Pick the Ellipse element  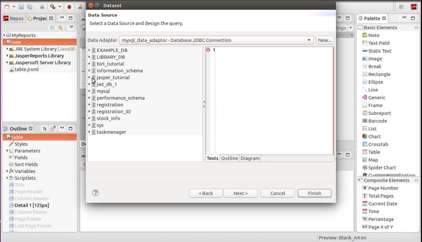coord(373,82)
